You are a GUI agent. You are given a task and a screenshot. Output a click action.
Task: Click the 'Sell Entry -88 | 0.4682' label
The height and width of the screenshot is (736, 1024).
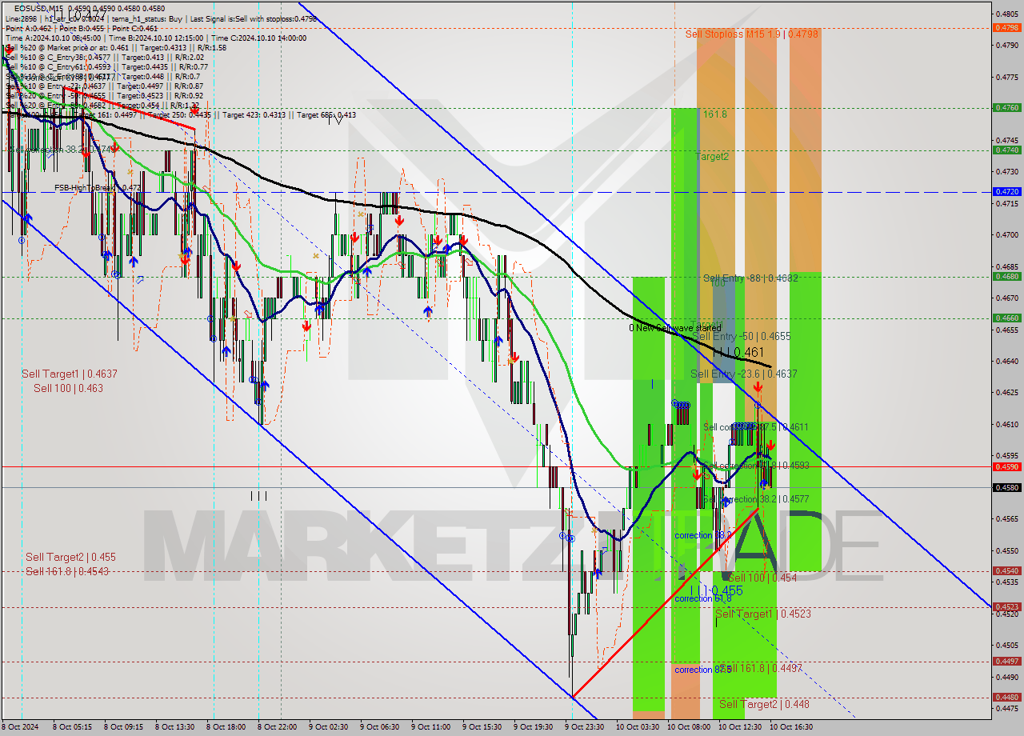[750, 278]
